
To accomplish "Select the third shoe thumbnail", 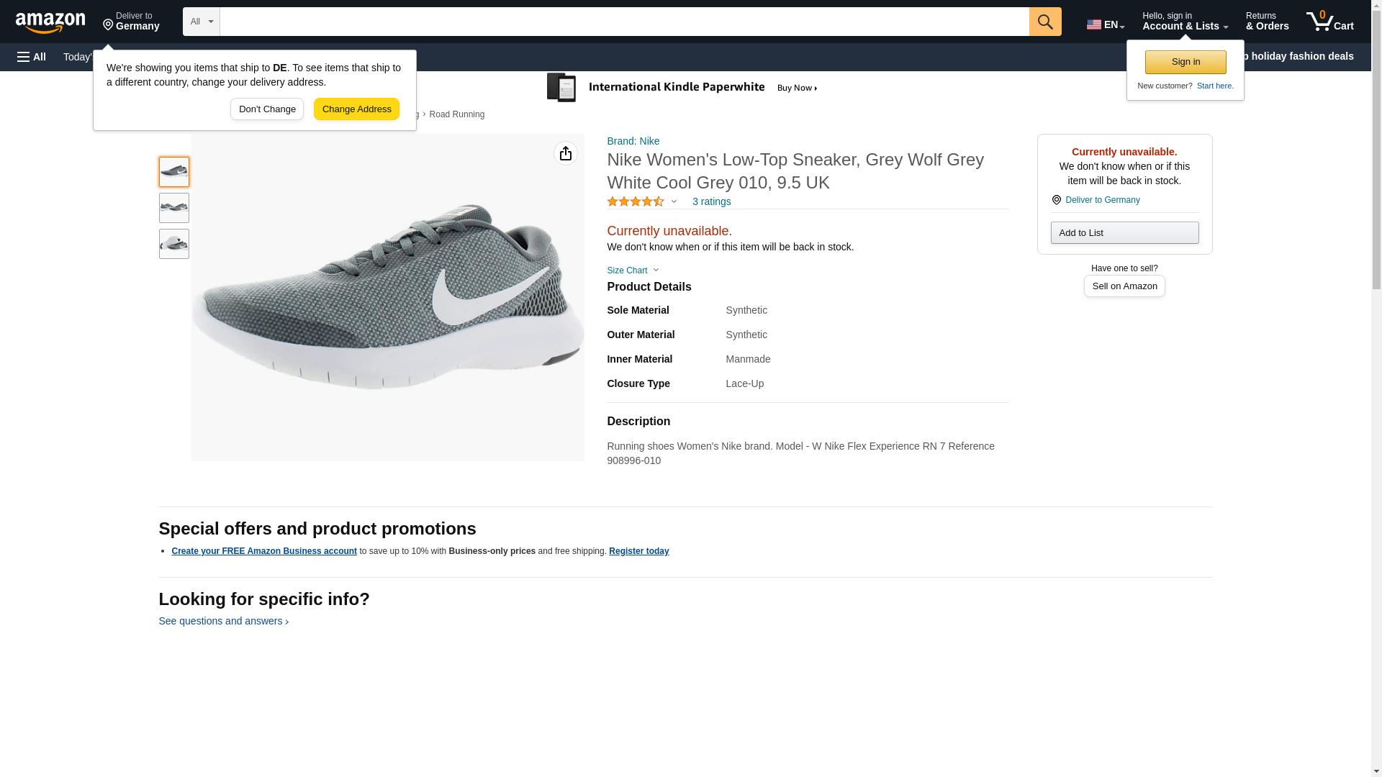I will [174, 244].
